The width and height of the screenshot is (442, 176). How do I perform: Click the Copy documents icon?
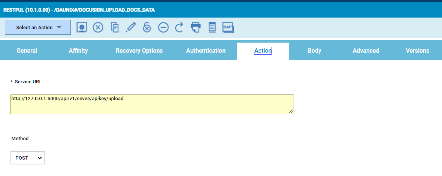(115, 28)
